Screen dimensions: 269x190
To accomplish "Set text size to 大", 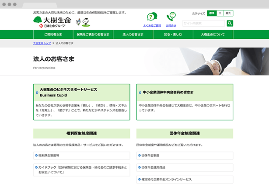I will [220, 13].
